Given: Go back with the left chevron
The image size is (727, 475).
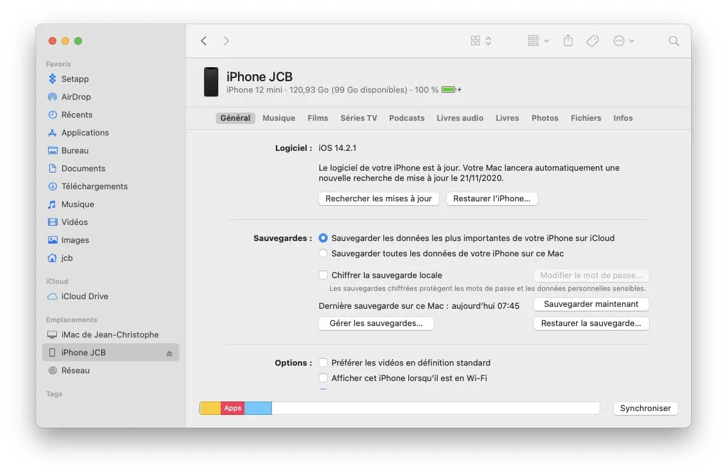Looking at the screenshot, I should 204,41.
